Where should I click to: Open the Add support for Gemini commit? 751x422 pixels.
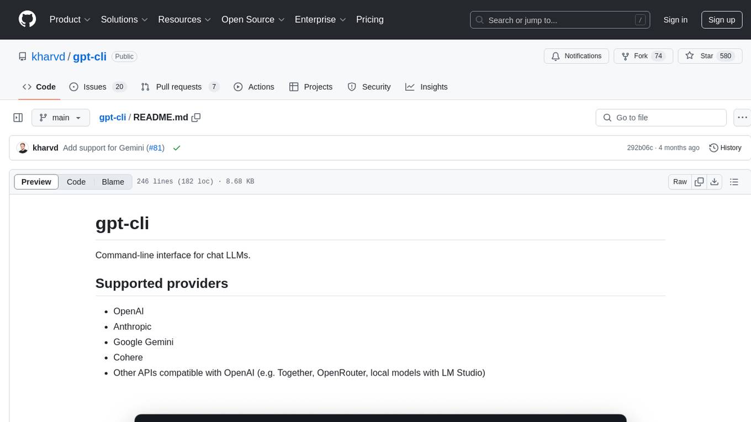point(103,148)
